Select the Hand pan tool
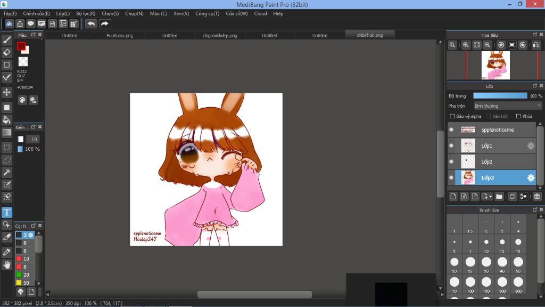 7,264
